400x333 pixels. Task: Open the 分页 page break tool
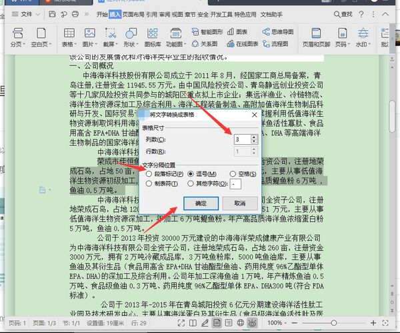click(17, 37)
